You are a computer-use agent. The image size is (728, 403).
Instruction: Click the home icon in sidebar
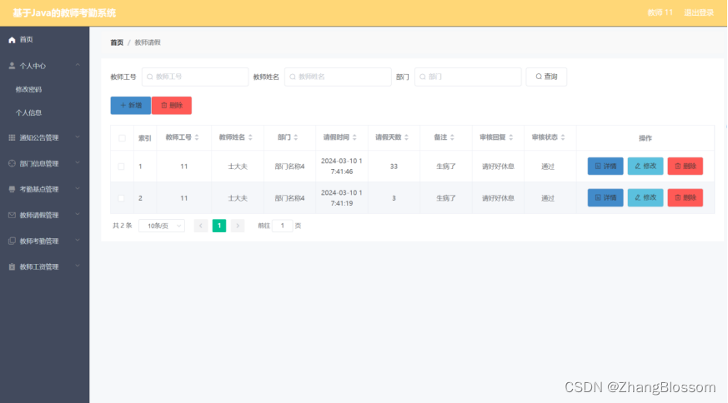coord(12,40)
